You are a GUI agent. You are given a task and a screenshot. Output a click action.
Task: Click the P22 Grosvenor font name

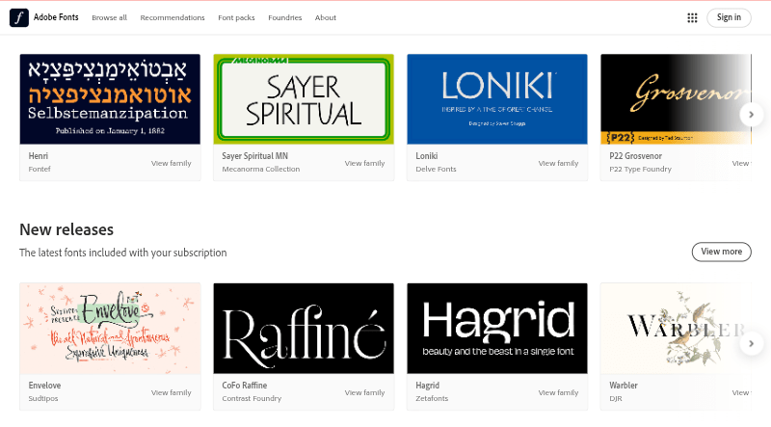[x=636, y=156]
